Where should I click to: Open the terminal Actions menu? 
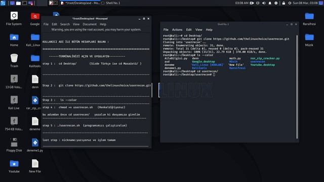[x=177, y=30]
